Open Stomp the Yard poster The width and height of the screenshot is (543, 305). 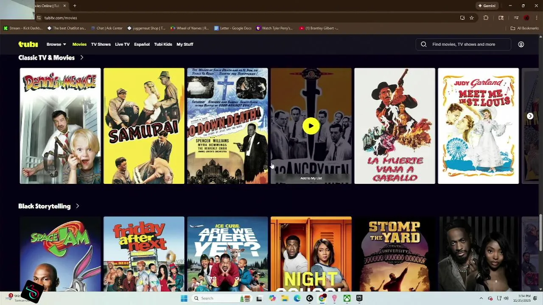pyautogui.click(x=395, y=254)
